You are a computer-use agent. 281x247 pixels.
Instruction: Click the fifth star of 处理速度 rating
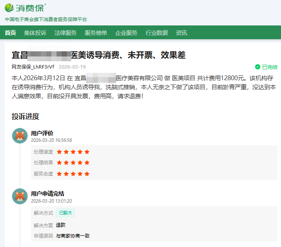(x=87, y=152)
